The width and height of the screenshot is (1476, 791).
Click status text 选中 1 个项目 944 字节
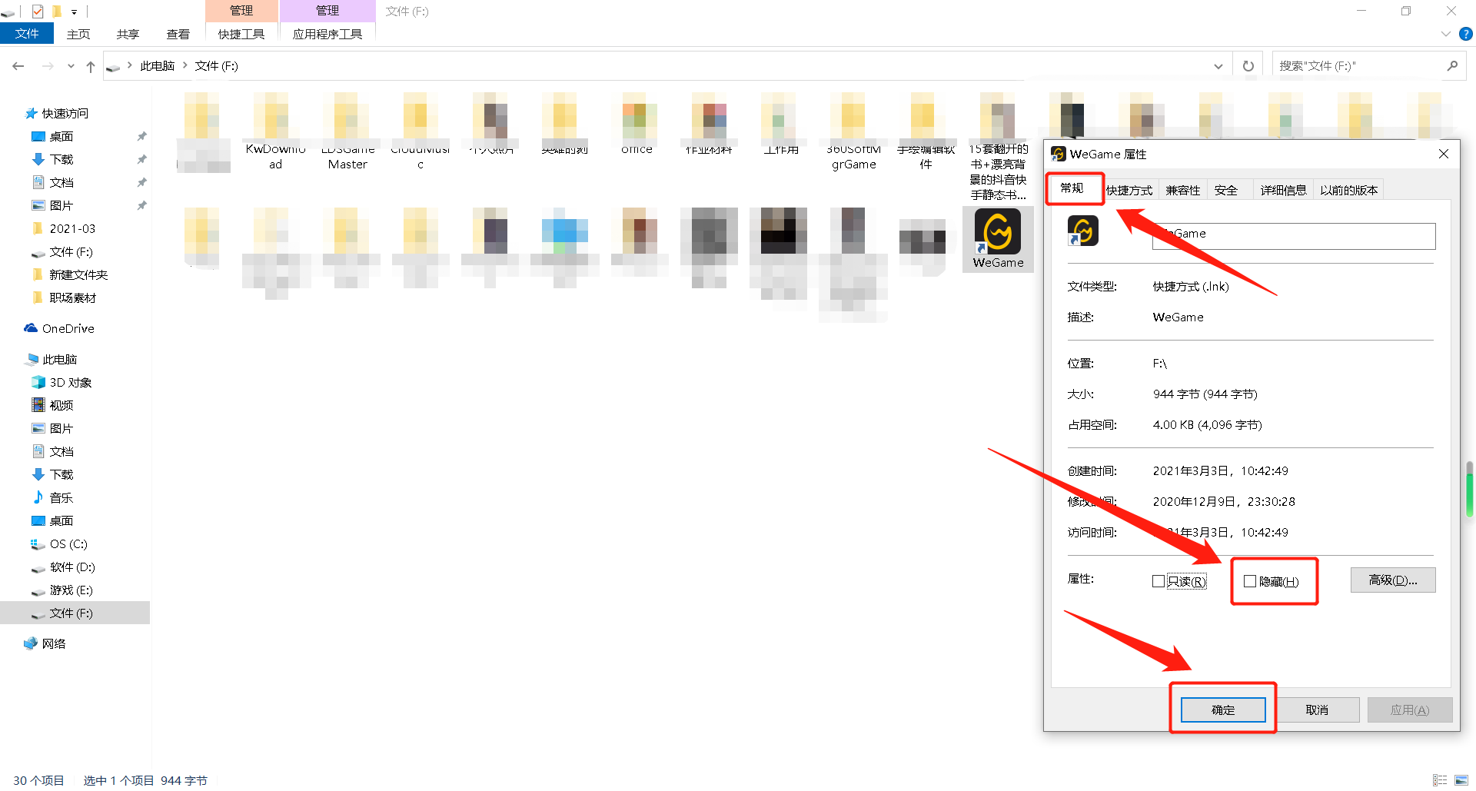(x=145, y=780)
